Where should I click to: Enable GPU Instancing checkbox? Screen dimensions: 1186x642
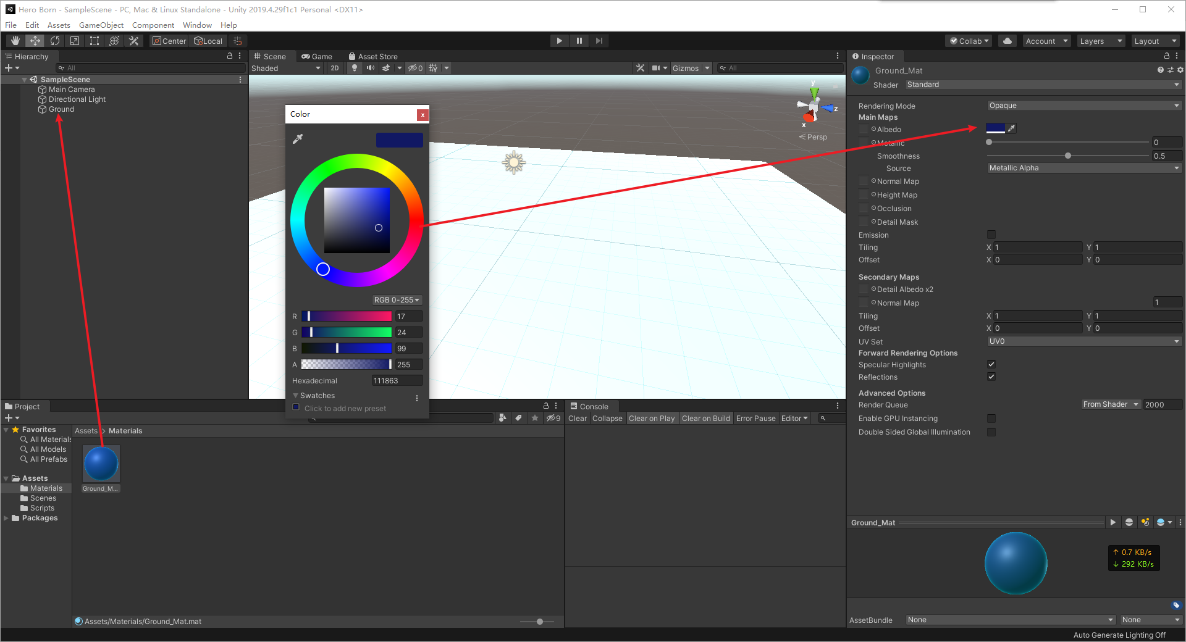[x=991, y=419]
